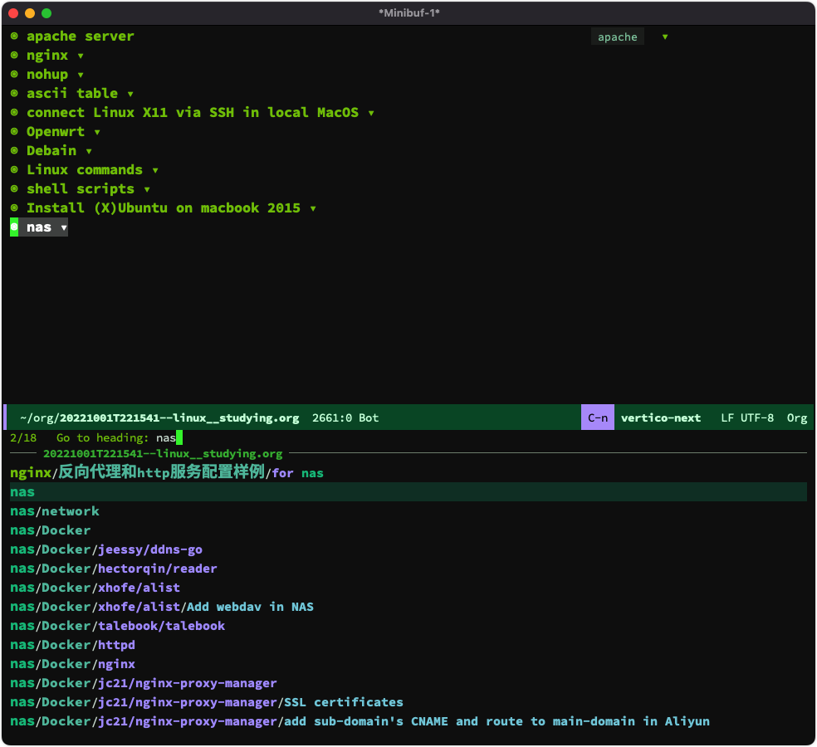Click the 2/18 candidate counter
The height and width of the screenshot is (747, 817).
(23, 437)
